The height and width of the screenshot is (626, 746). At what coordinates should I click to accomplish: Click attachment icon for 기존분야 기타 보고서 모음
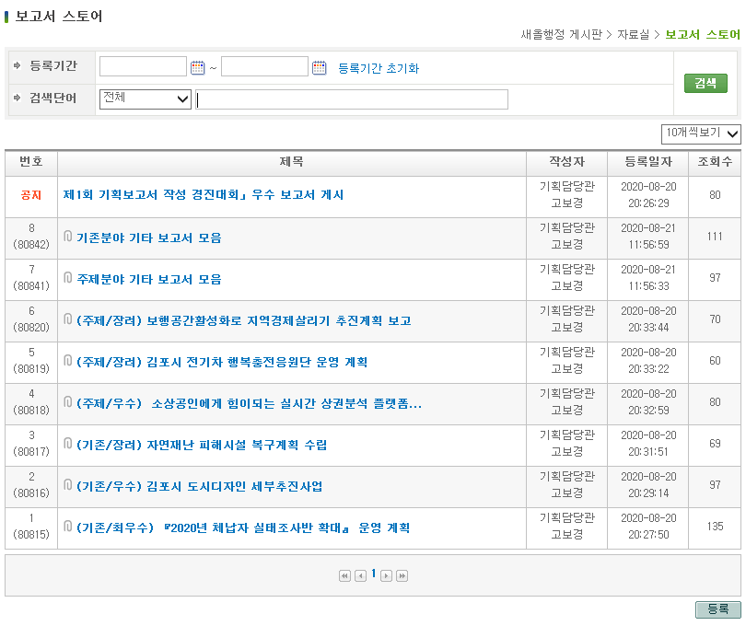pyautogui.click(x=67, y=236)
